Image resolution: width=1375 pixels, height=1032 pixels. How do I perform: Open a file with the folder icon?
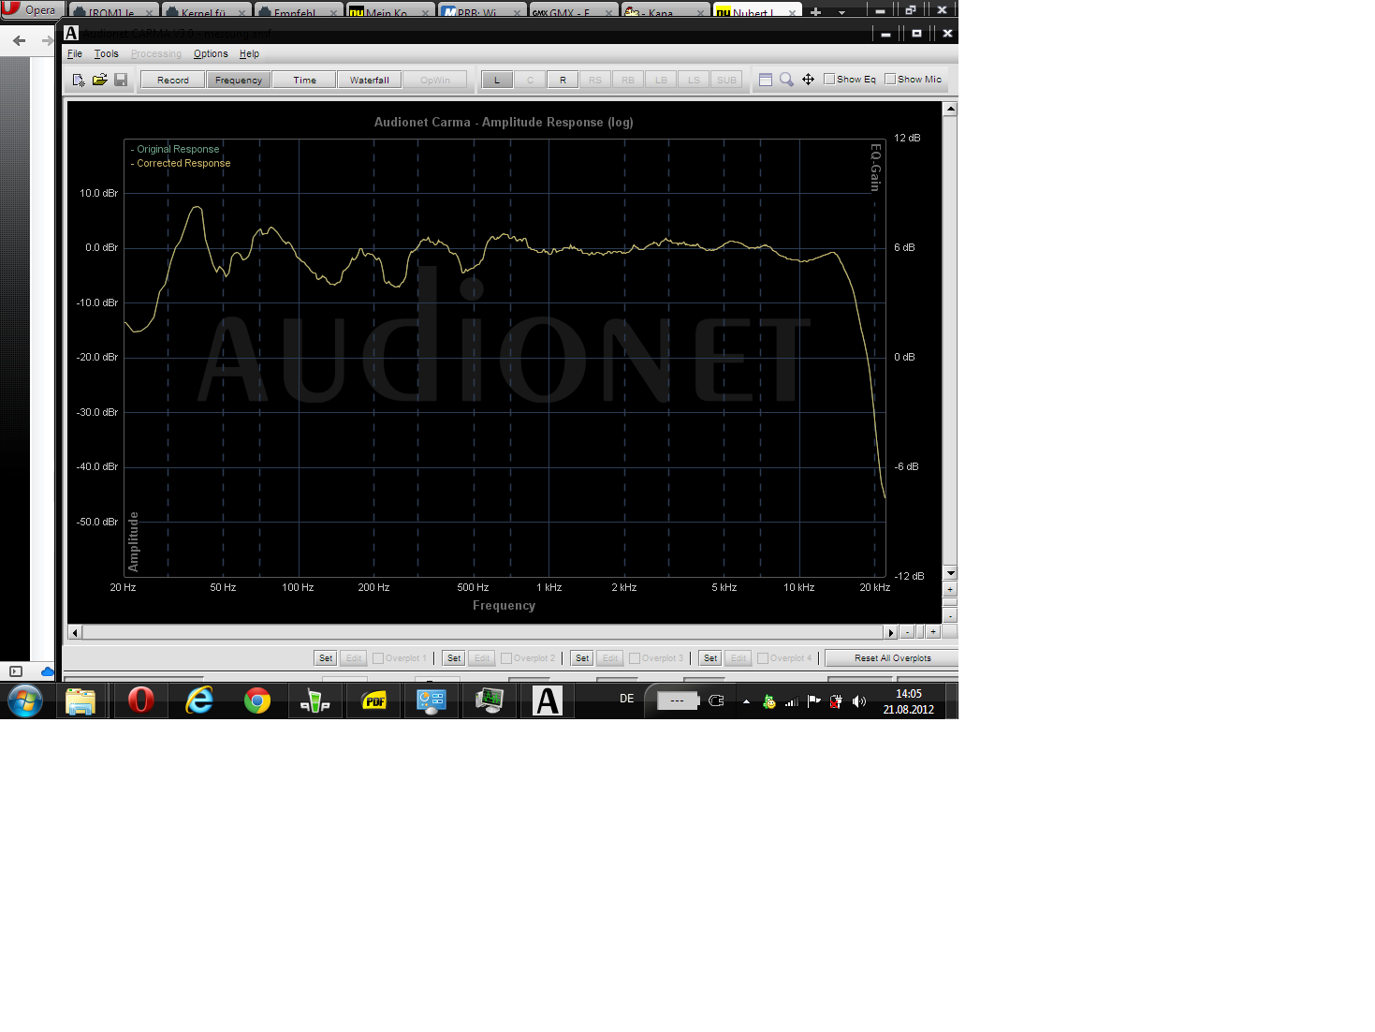pos(99,81)
